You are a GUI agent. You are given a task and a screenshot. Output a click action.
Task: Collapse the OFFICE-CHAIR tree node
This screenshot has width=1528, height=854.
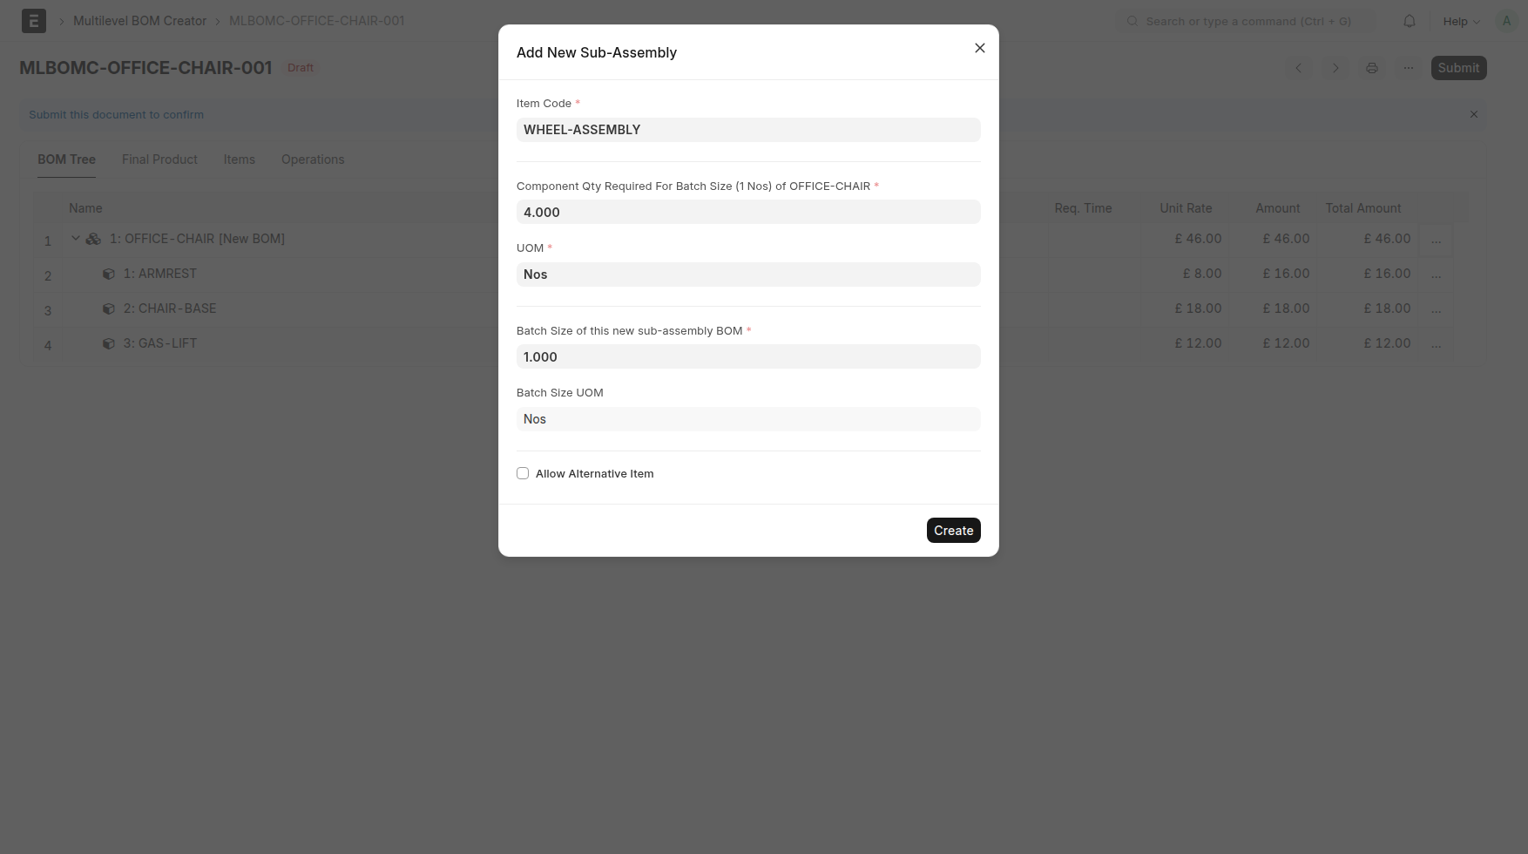tap(75, 237)
